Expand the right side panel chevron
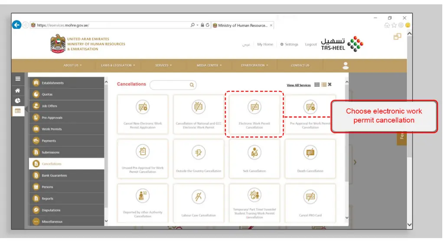This screenshot has height=242, width=444. (x=355, y=162)
